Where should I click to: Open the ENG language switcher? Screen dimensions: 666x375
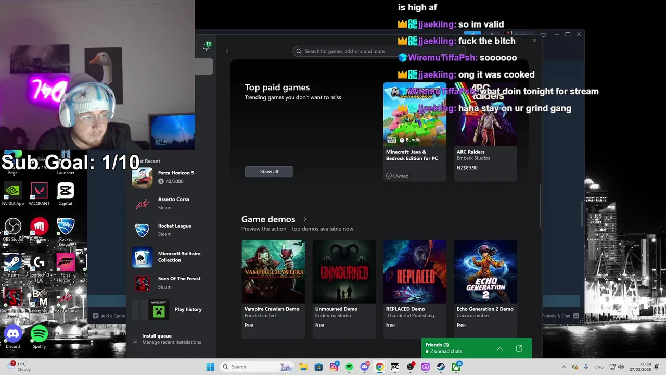(599, 367)
